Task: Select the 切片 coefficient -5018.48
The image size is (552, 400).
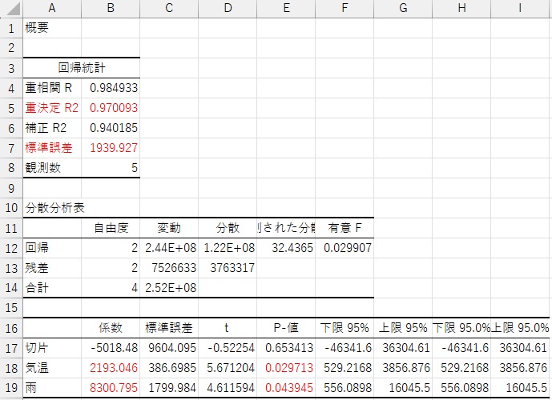Action: point(111,348)
